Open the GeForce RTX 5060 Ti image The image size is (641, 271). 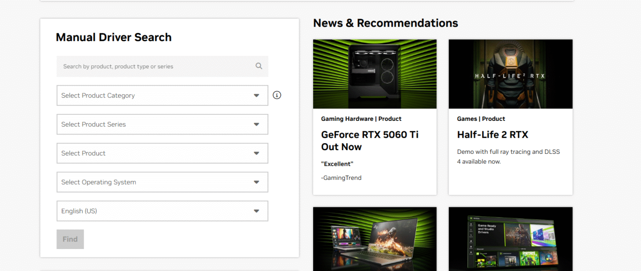[375, 74]
